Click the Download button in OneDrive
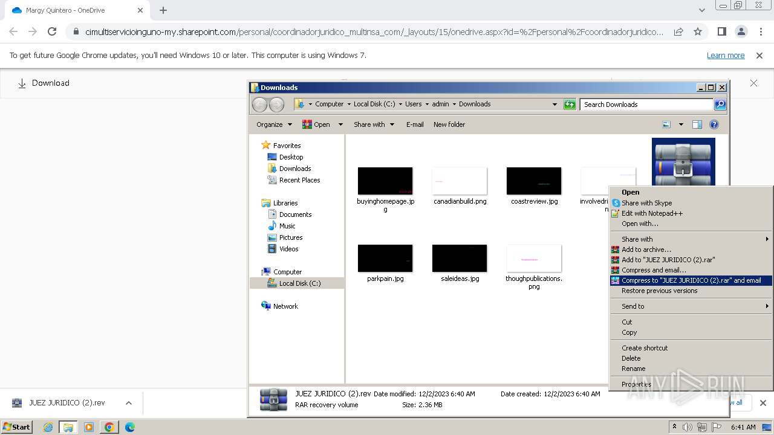 (43, 83)
